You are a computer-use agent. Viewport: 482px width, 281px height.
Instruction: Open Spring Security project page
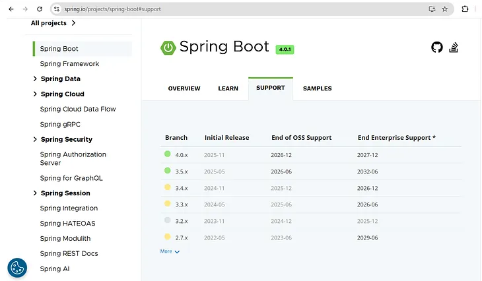(x=67, y=139)
